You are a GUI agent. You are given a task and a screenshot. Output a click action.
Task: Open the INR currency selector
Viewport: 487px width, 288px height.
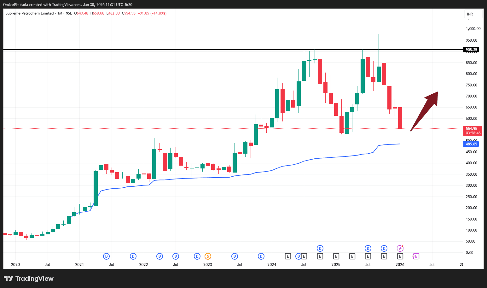click(x=473, y=14)
